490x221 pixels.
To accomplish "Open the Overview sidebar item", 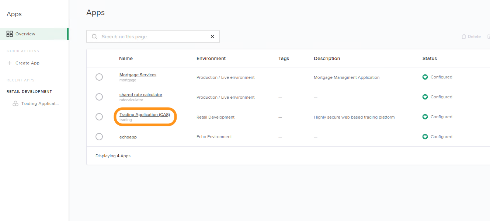I will pyautogui.click(x=34, y=34).
